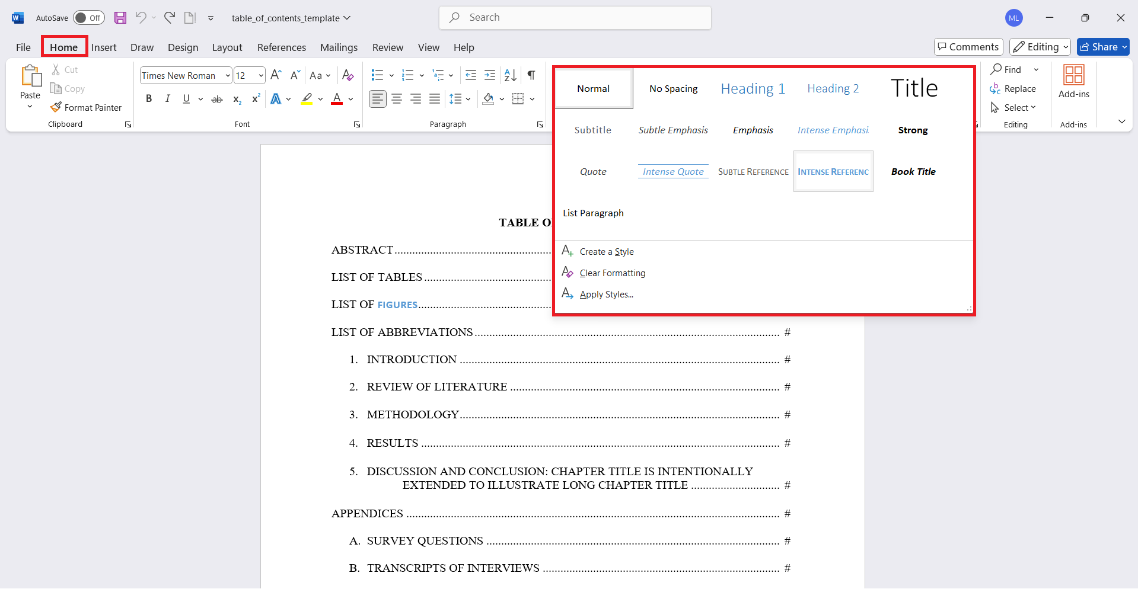This screenshot has width=1138, height=589.
Task: Open font name dropdown
Action: tap(228, 76)
